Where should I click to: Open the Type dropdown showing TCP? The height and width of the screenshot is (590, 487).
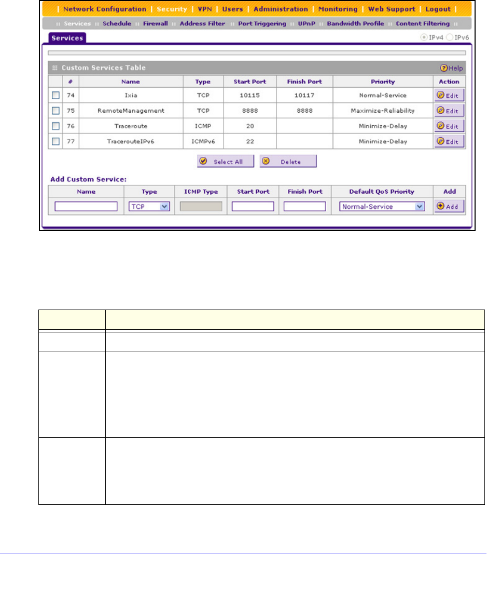tap(149, 207)
